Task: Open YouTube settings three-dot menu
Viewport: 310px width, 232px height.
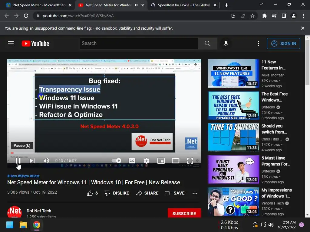Action: [259, 43]
